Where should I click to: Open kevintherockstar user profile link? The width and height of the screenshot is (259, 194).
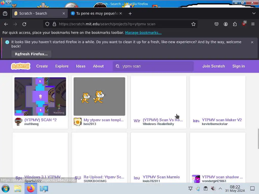tap(214, 124)
